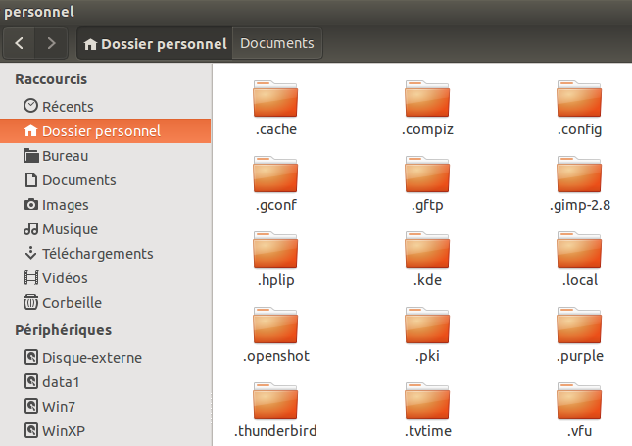
Task: Open the WinXP partition
Action: 64,430
